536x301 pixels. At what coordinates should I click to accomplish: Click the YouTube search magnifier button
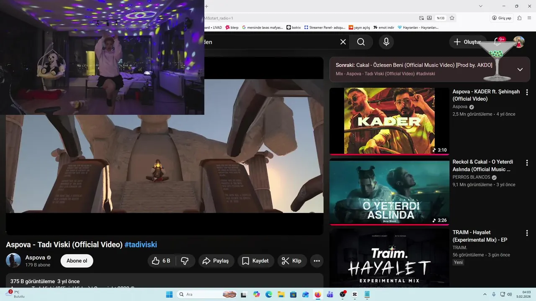[361, 42]
